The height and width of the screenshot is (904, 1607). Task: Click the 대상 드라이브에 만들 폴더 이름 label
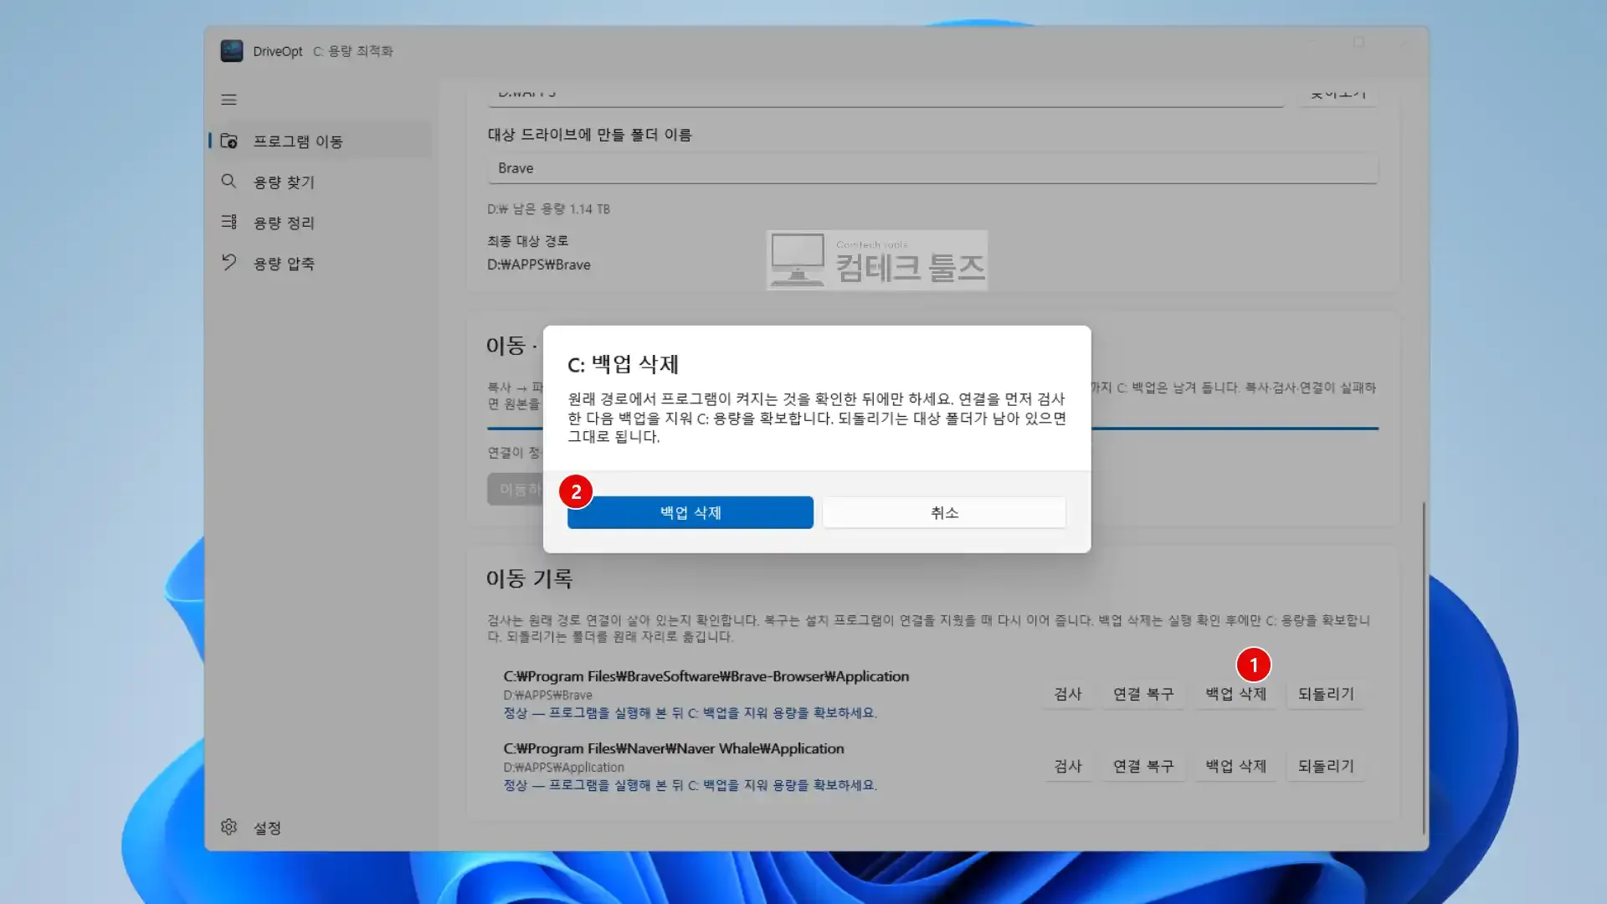[x=589, y=135]
